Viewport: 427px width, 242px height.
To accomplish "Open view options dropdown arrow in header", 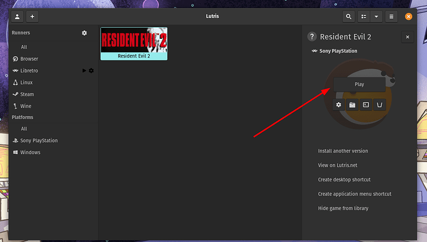I will click(376, 17).
